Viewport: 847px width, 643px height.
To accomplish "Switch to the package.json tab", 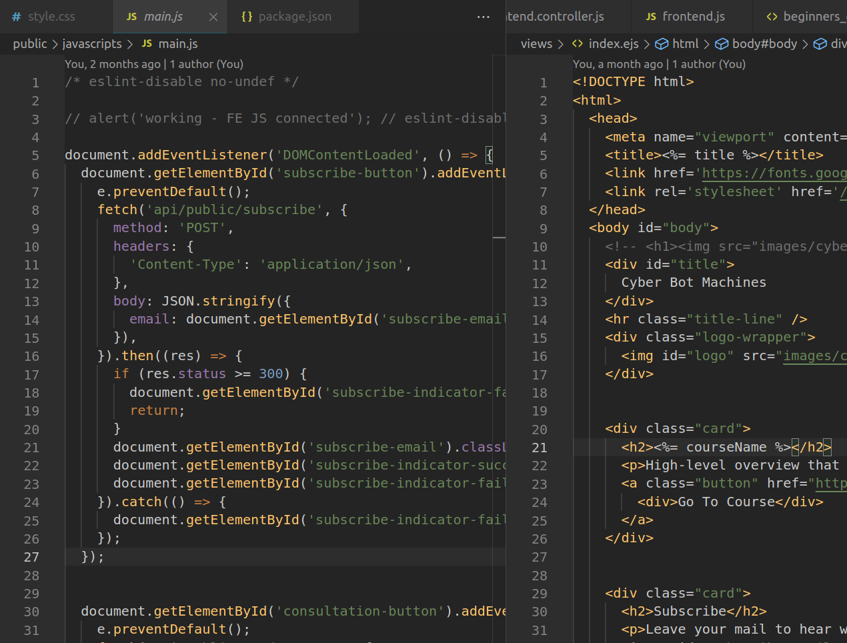I will (294, 17).
